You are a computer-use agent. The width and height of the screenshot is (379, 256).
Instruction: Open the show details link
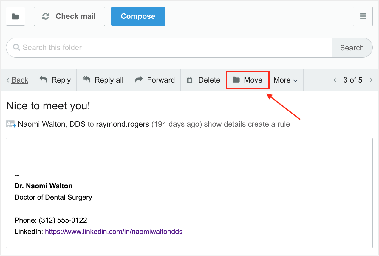pos(225,124)
